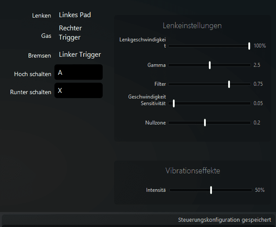276x227 pixels.
Task: Click the Intensität vibration slider handle
Action: click(x=211, y=190)
